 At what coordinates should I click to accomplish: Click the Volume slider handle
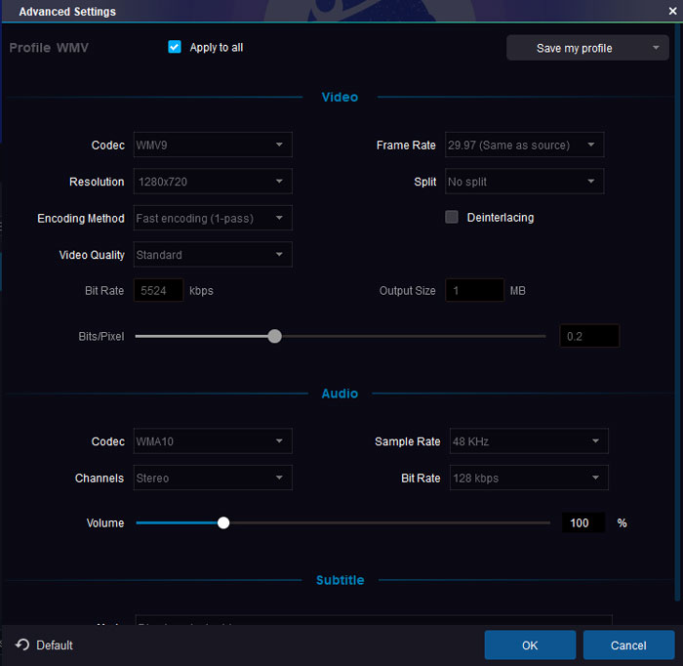coord(223,522)
